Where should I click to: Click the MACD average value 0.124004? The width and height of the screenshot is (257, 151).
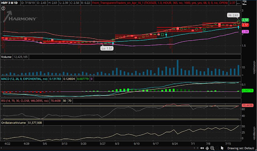click(69, 79)
